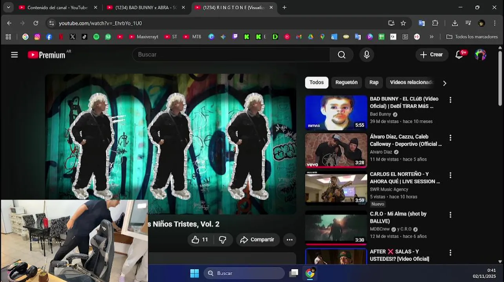Image resolution: width=504 pixels, height=282 pixels.
Task: Go to YouTube Premium home logo
Action: [46, 55]
